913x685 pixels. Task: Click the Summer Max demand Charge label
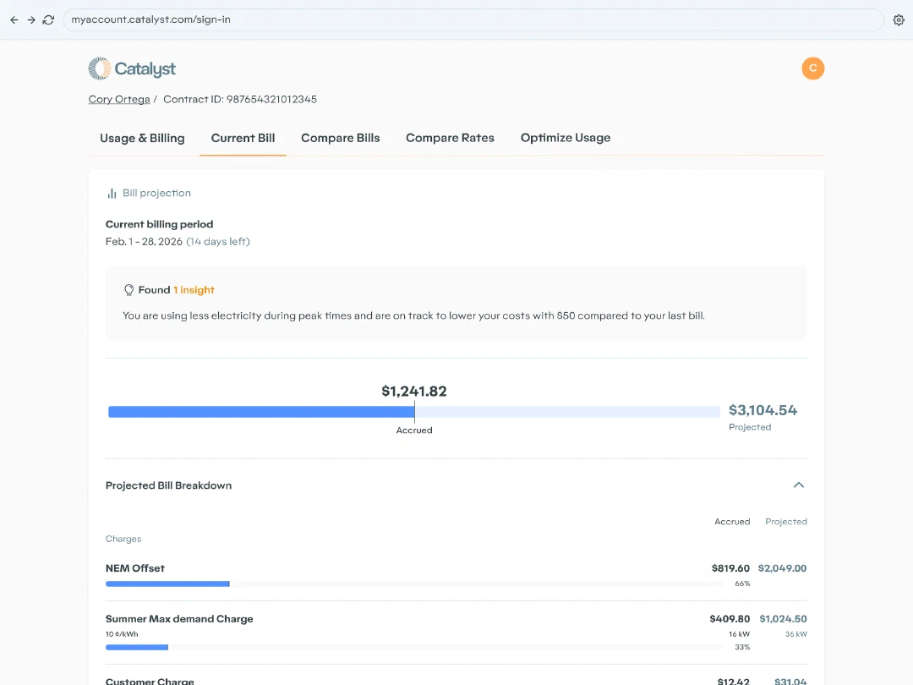(x=179, y=618)
